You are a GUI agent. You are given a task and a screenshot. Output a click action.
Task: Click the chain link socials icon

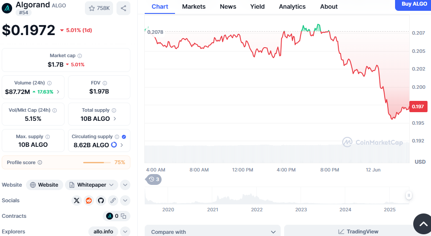click(x=113, y=200)
